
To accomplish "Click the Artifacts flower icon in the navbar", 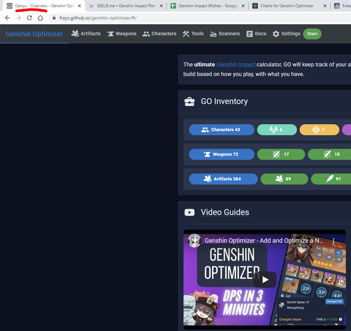I will [x=75, y=34].
